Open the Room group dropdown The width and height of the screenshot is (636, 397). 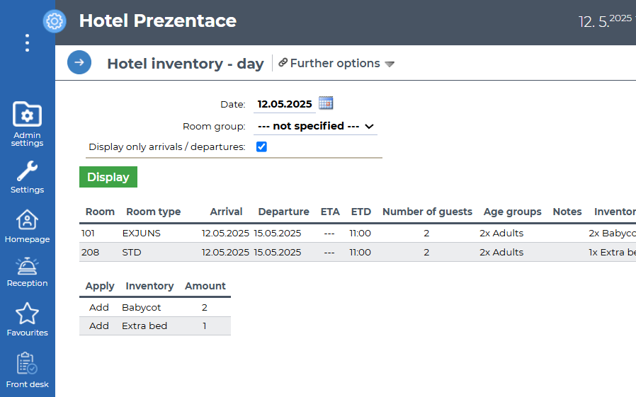point(315,126)
